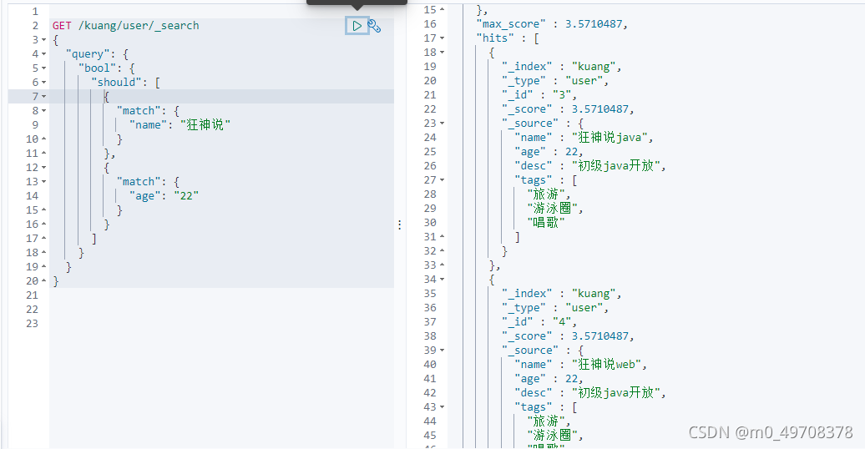Viewport: 865px width, 449px height.
Task: Fold the second hit object at line 34
Action: pos(442,279)
